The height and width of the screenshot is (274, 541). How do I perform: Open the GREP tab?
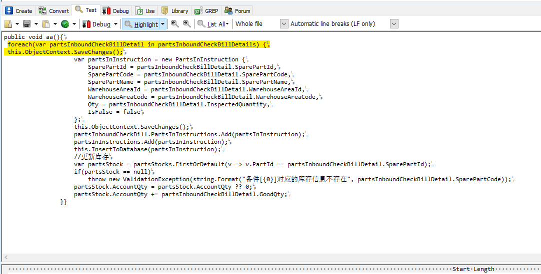point(206,10)
